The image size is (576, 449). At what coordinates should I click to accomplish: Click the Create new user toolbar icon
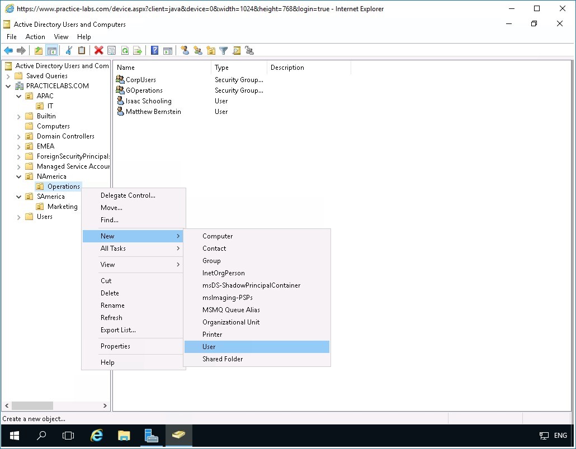point(185,51)
